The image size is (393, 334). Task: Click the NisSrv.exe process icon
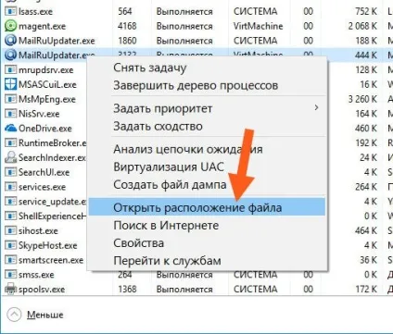(10, 114)
